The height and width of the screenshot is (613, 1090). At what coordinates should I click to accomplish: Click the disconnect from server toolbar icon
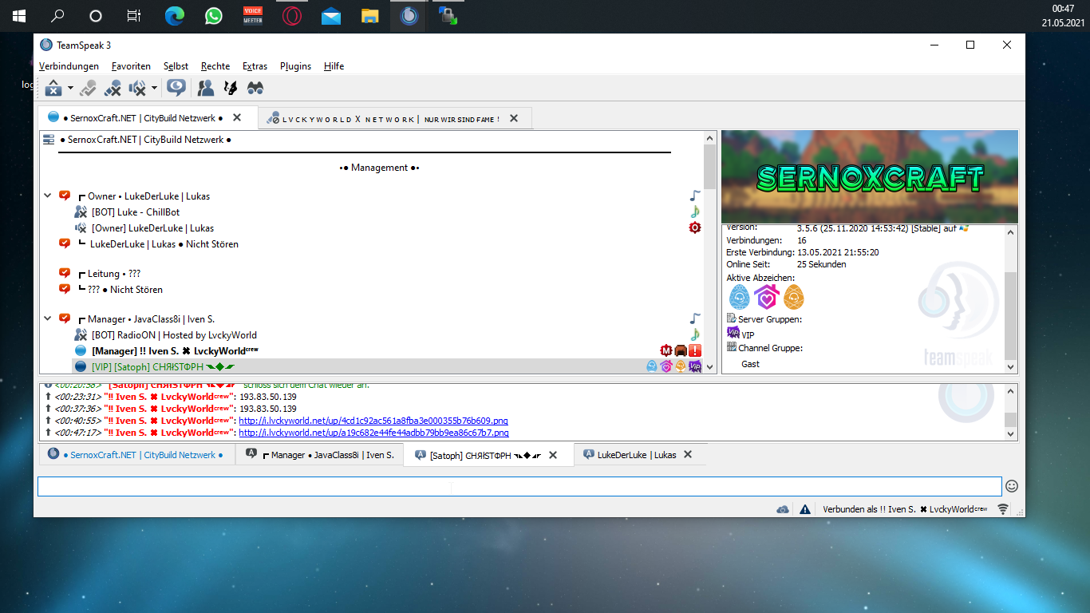[x=53, y=88]
